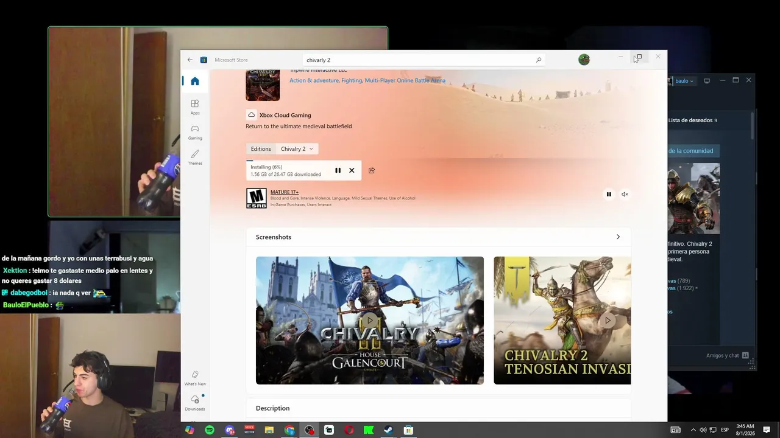780x438 pixels.
Task: Open Discord from the taskbar
Action: 230,430
